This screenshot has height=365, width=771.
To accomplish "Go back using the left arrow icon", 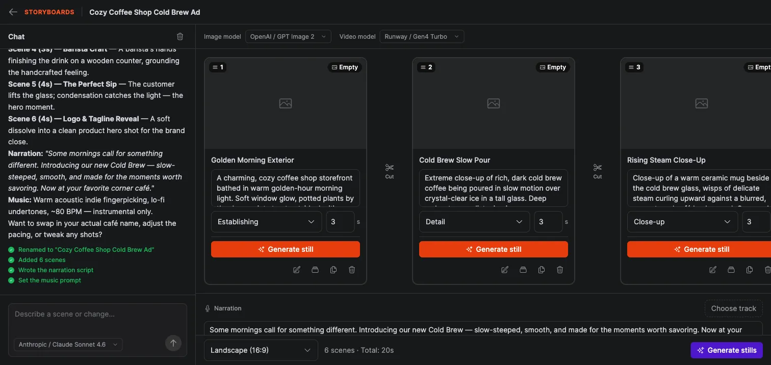I will click(13, 12).
